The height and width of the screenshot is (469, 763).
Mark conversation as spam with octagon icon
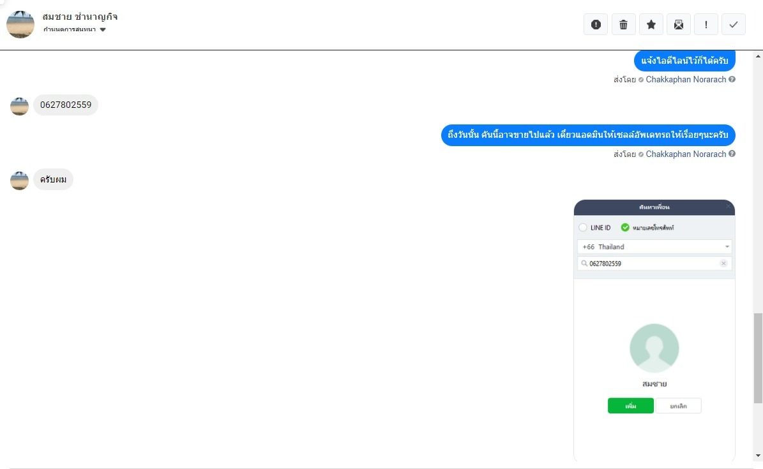pos(596,25)
